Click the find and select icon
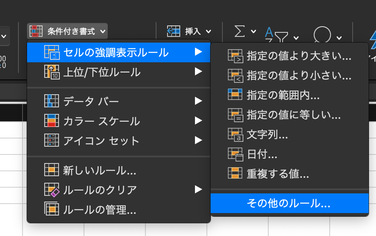The image size is (376, 236). 322,34
